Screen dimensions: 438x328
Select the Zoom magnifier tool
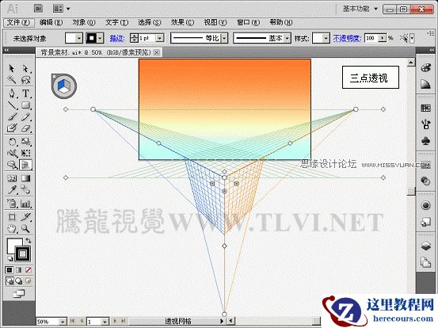(25, 228)
